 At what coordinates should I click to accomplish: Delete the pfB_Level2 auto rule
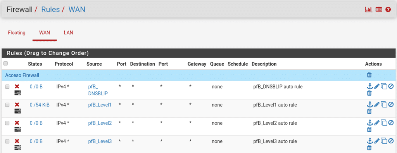coord(369,129)
